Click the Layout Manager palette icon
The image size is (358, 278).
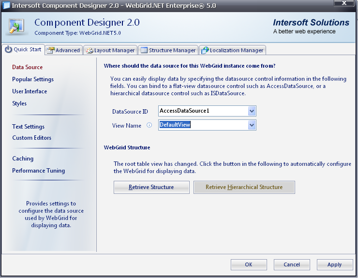89,50
